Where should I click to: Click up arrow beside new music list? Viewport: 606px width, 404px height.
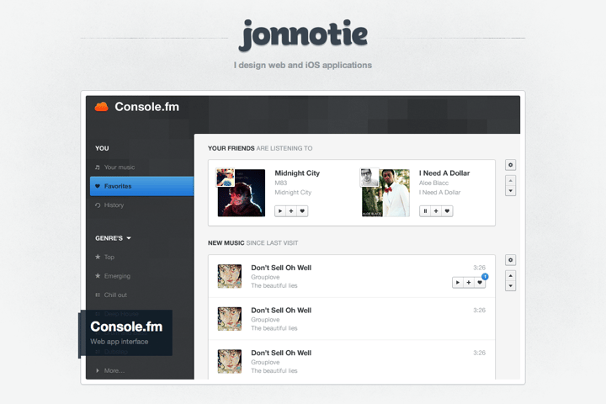point(510,276)
